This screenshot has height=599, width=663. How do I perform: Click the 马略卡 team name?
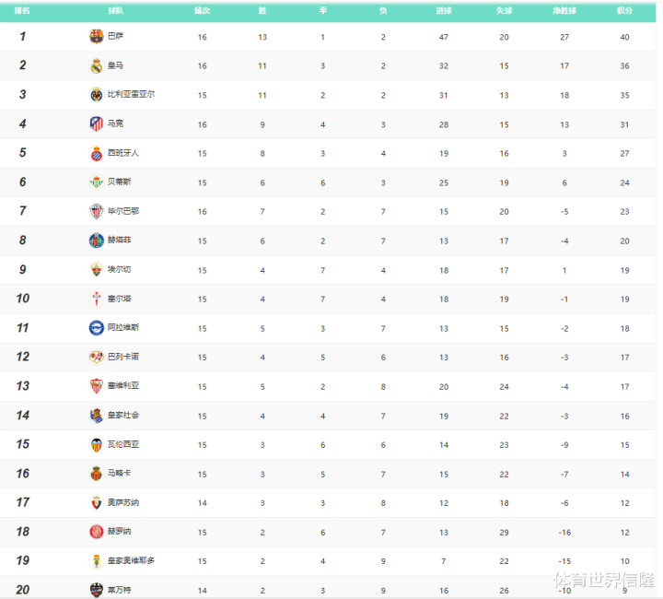(x=120, y=474)
